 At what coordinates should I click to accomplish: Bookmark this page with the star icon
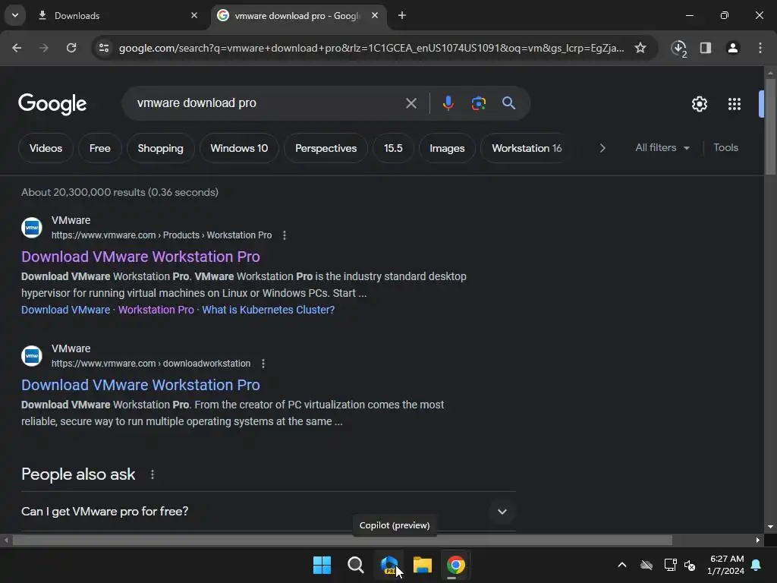coord(640,48)
